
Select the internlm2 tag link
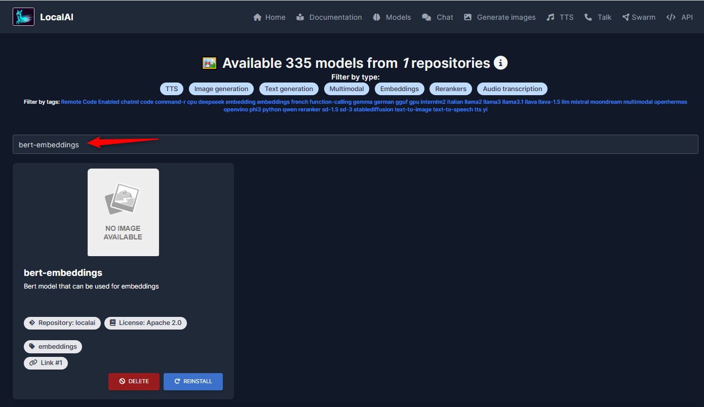point(434,102)
